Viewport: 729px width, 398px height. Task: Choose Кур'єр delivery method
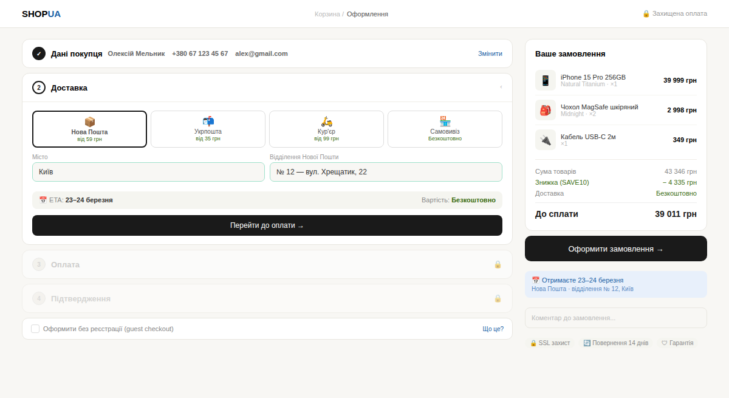pos(326,129)
